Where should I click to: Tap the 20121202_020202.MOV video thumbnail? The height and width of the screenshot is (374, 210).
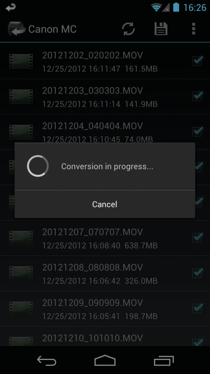click(21, 61)
